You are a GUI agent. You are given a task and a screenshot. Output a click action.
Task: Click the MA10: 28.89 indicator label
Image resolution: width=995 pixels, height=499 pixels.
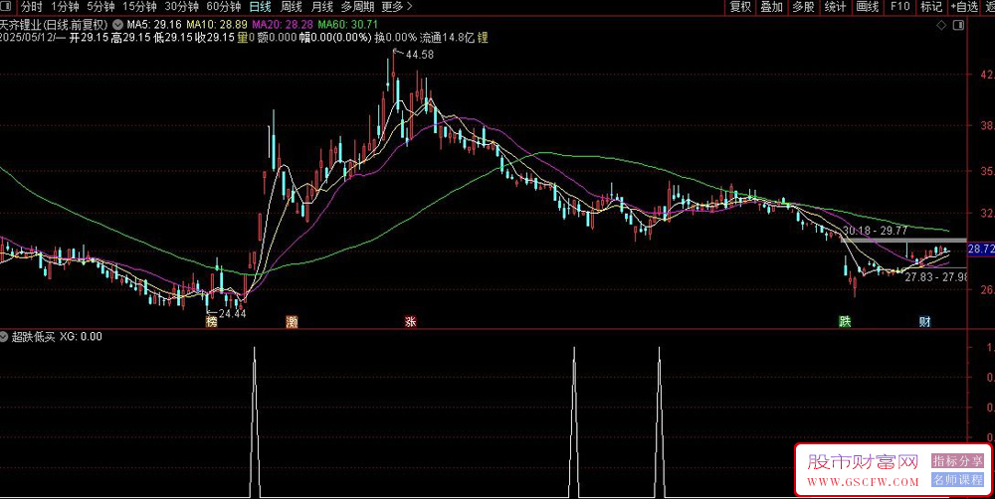216,24
